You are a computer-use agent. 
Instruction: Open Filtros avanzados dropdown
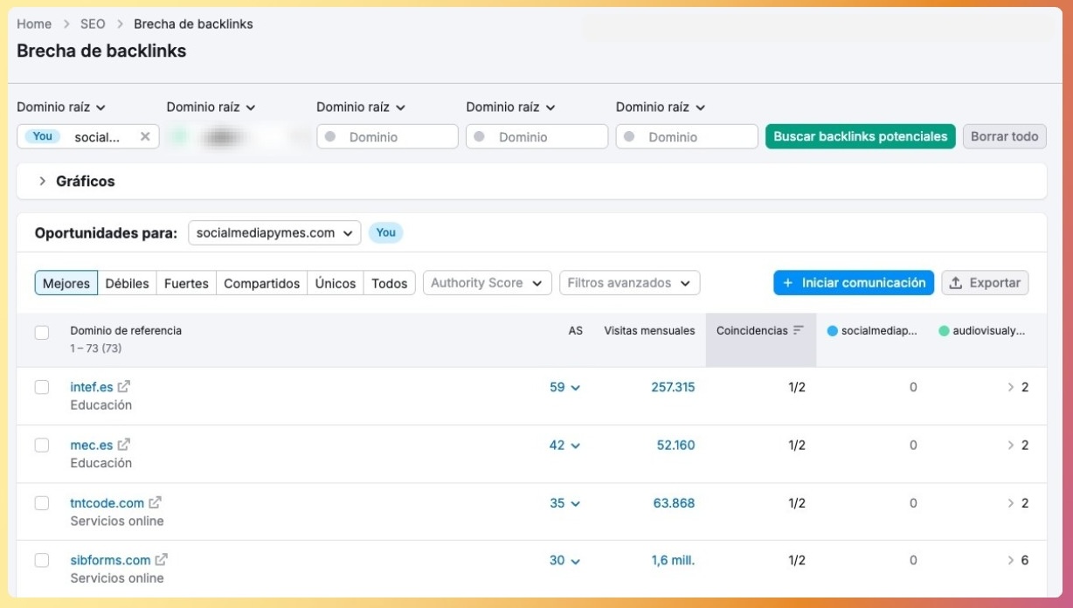coord(629,283)
